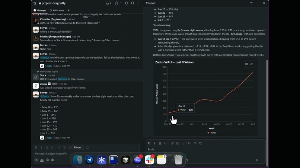Open the channel members list showing 4
This screenshot has width=300, height=168.
109,3
